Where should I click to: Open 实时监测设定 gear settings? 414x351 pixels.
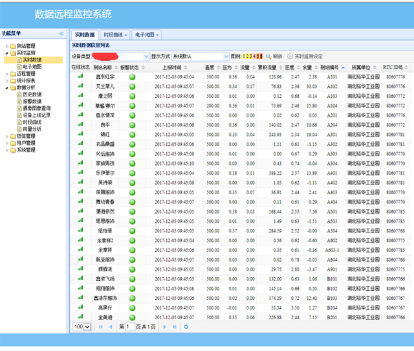coord(290,56)
